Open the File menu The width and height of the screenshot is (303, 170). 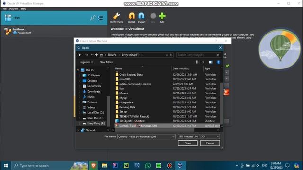(4, 9)
